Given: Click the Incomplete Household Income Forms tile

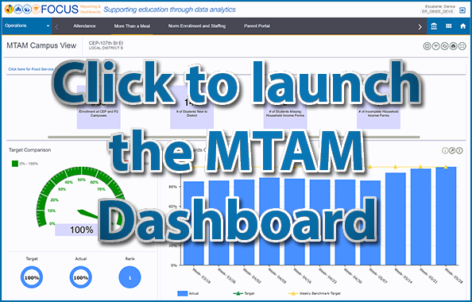Looking at the screenshot, I should (x=378, y=107).
